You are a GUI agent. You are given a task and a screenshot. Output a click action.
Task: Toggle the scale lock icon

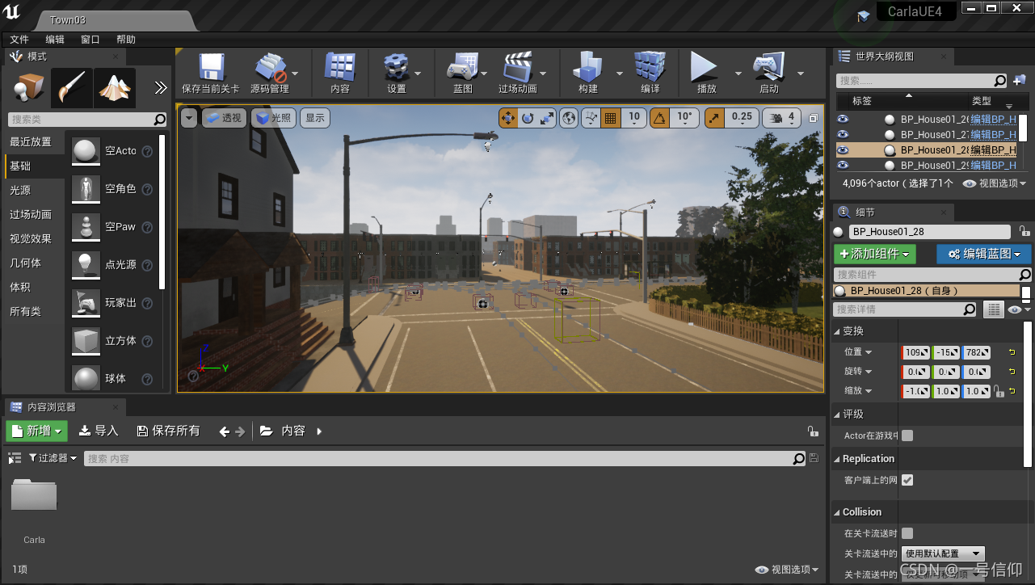(999, 391)
